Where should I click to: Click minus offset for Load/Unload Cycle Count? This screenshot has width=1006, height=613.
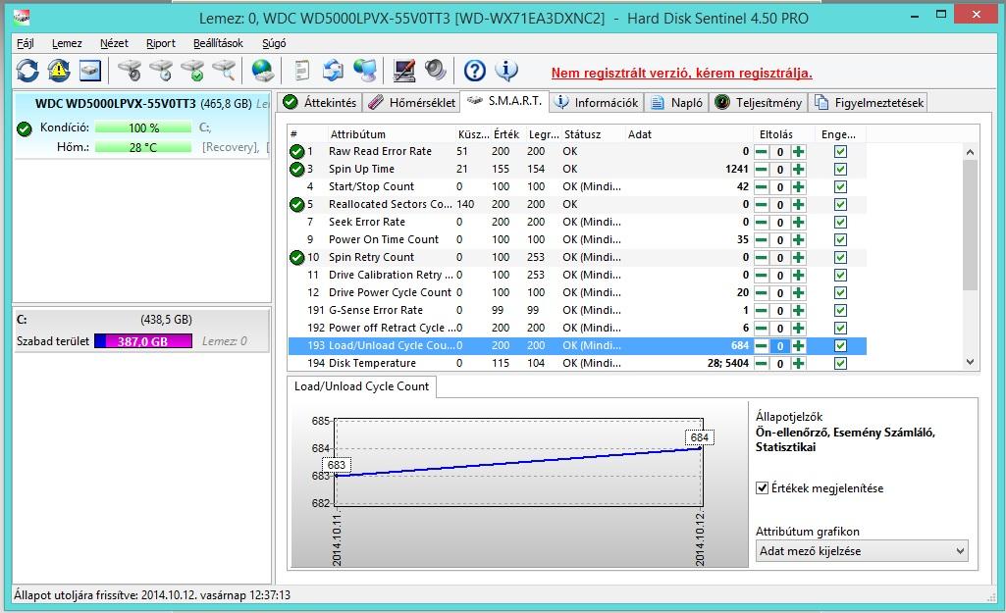coord(761,345)
